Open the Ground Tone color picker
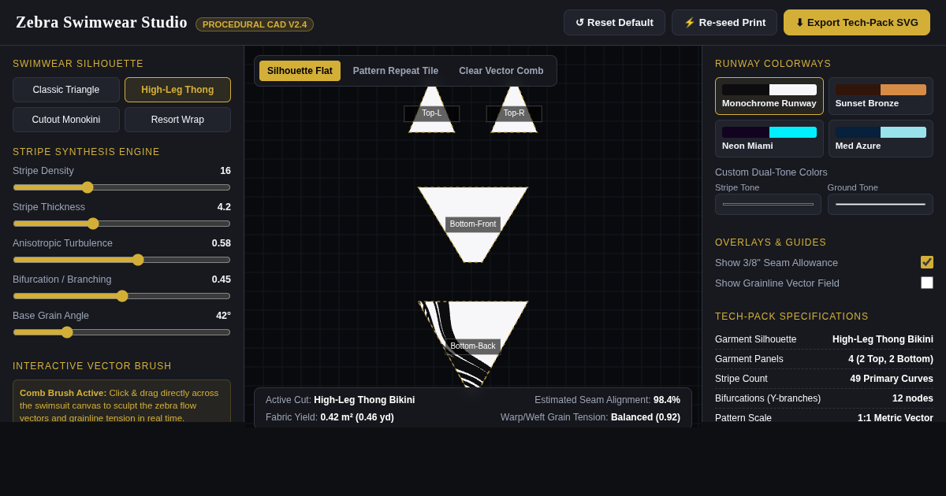The width and height of the screenshot is (946, 496). (881, 205)
